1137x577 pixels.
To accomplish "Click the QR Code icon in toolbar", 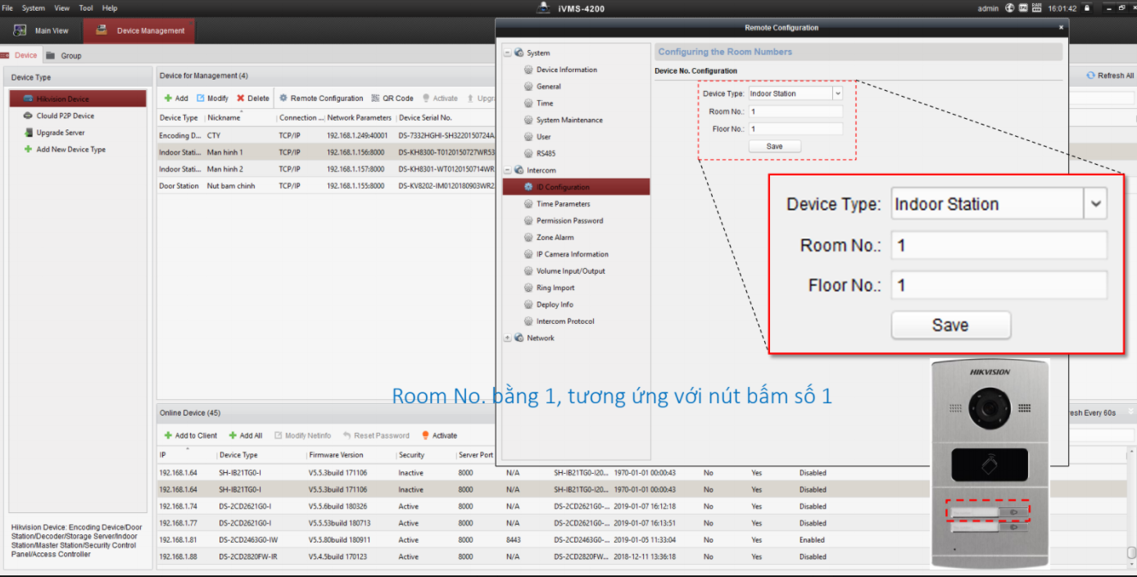I will 375,98.
